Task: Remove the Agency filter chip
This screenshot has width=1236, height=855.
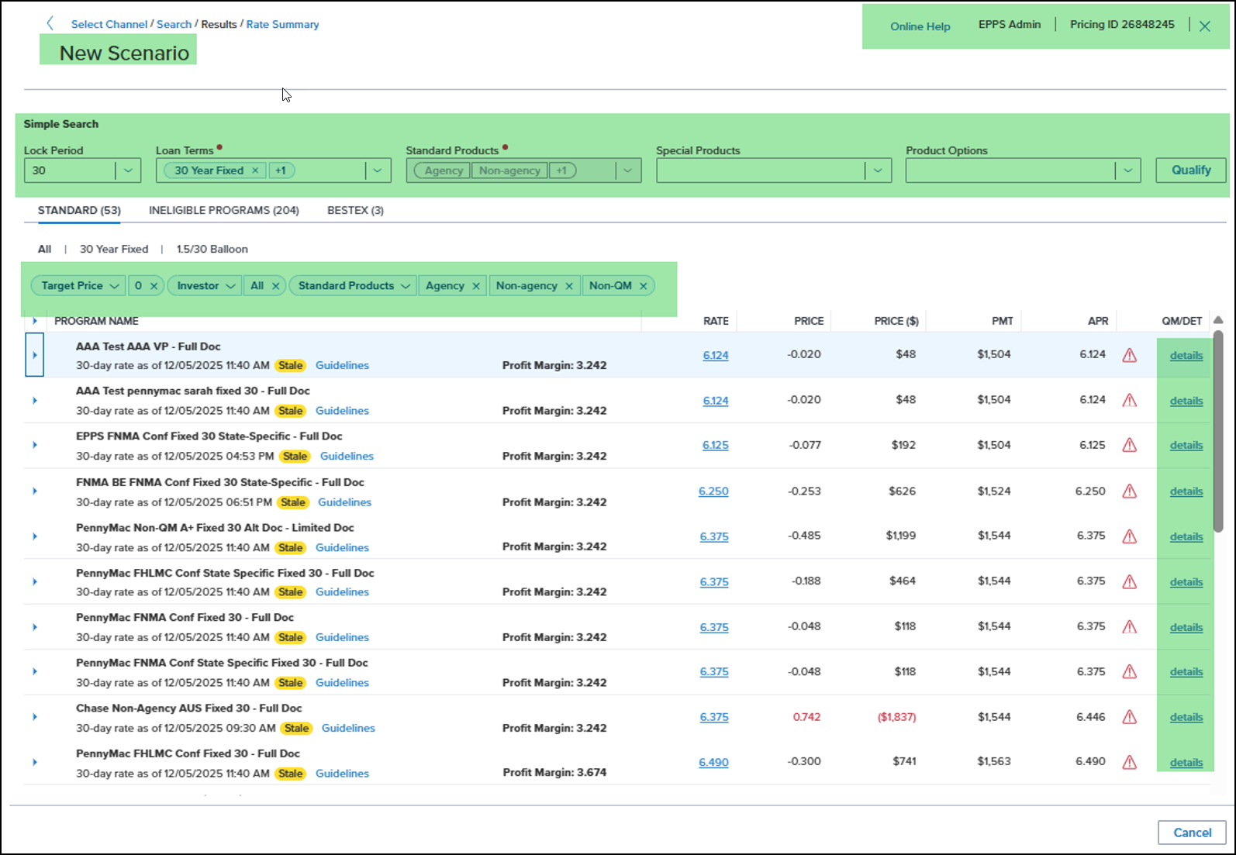Action: (476, 286)
